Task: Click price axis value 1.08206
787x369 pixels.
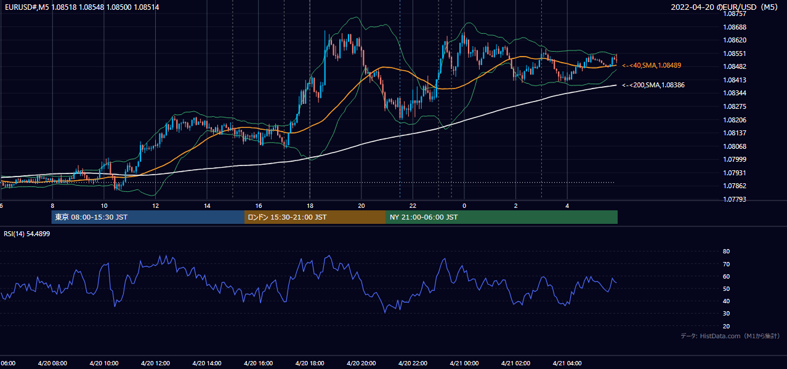Action: point(735,120)
